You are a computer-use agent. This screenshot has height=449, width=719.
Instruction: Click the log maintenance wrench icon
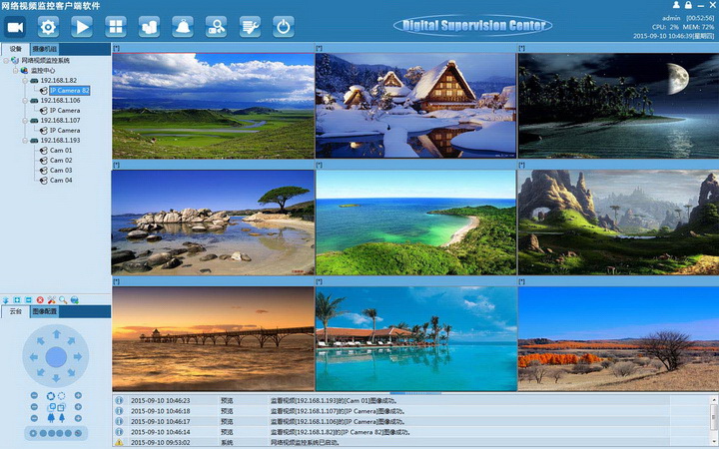tap(251, 27)
